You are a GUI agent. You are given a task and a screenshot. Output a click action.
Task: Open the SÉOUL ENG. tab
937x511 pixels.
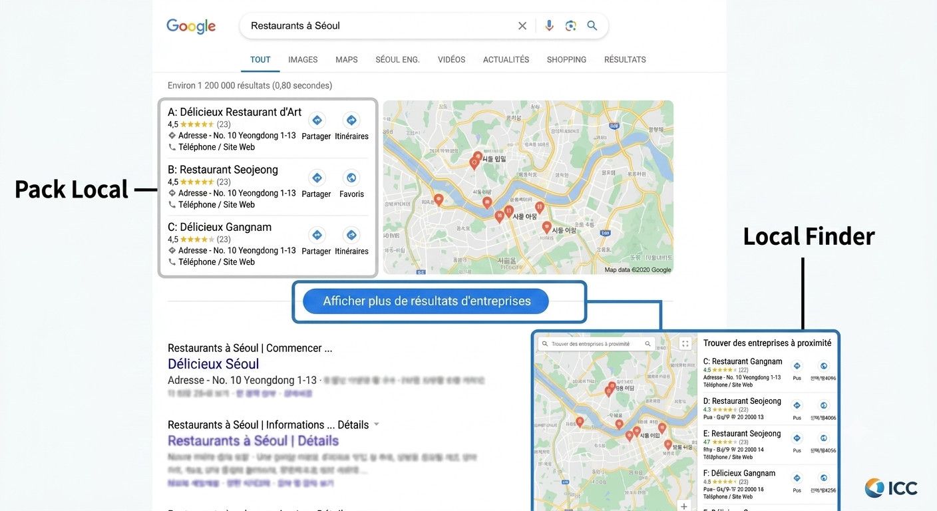tap(397, 59)
